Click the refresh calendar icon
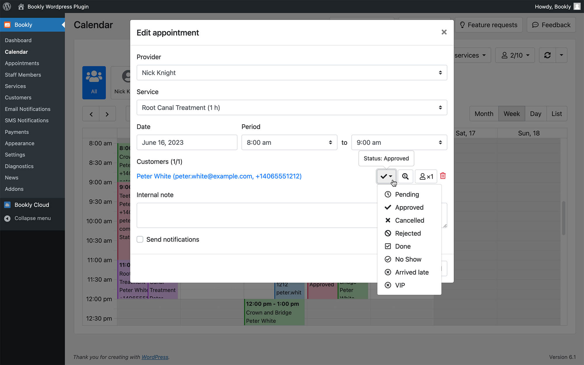Screen dimensions: 584x365 [547, 55]
